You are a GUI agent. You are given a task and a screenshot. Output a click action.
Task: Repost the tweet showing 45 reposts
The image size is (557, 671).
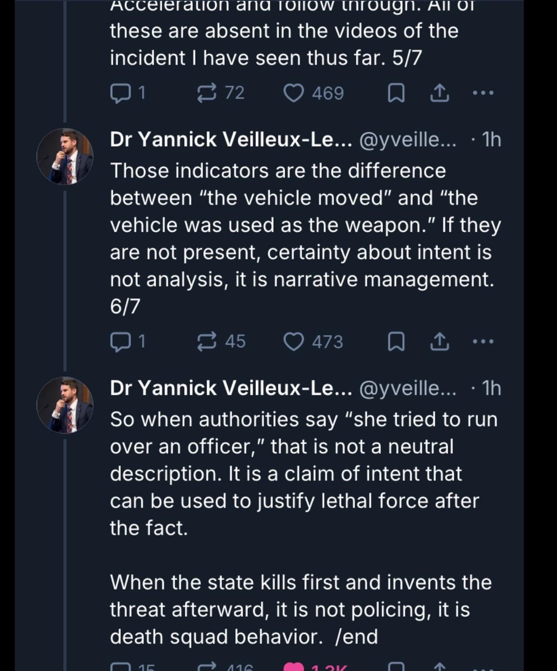[x=207, y=342]
